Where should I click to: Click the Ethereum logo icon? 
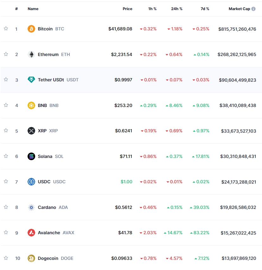31,54
